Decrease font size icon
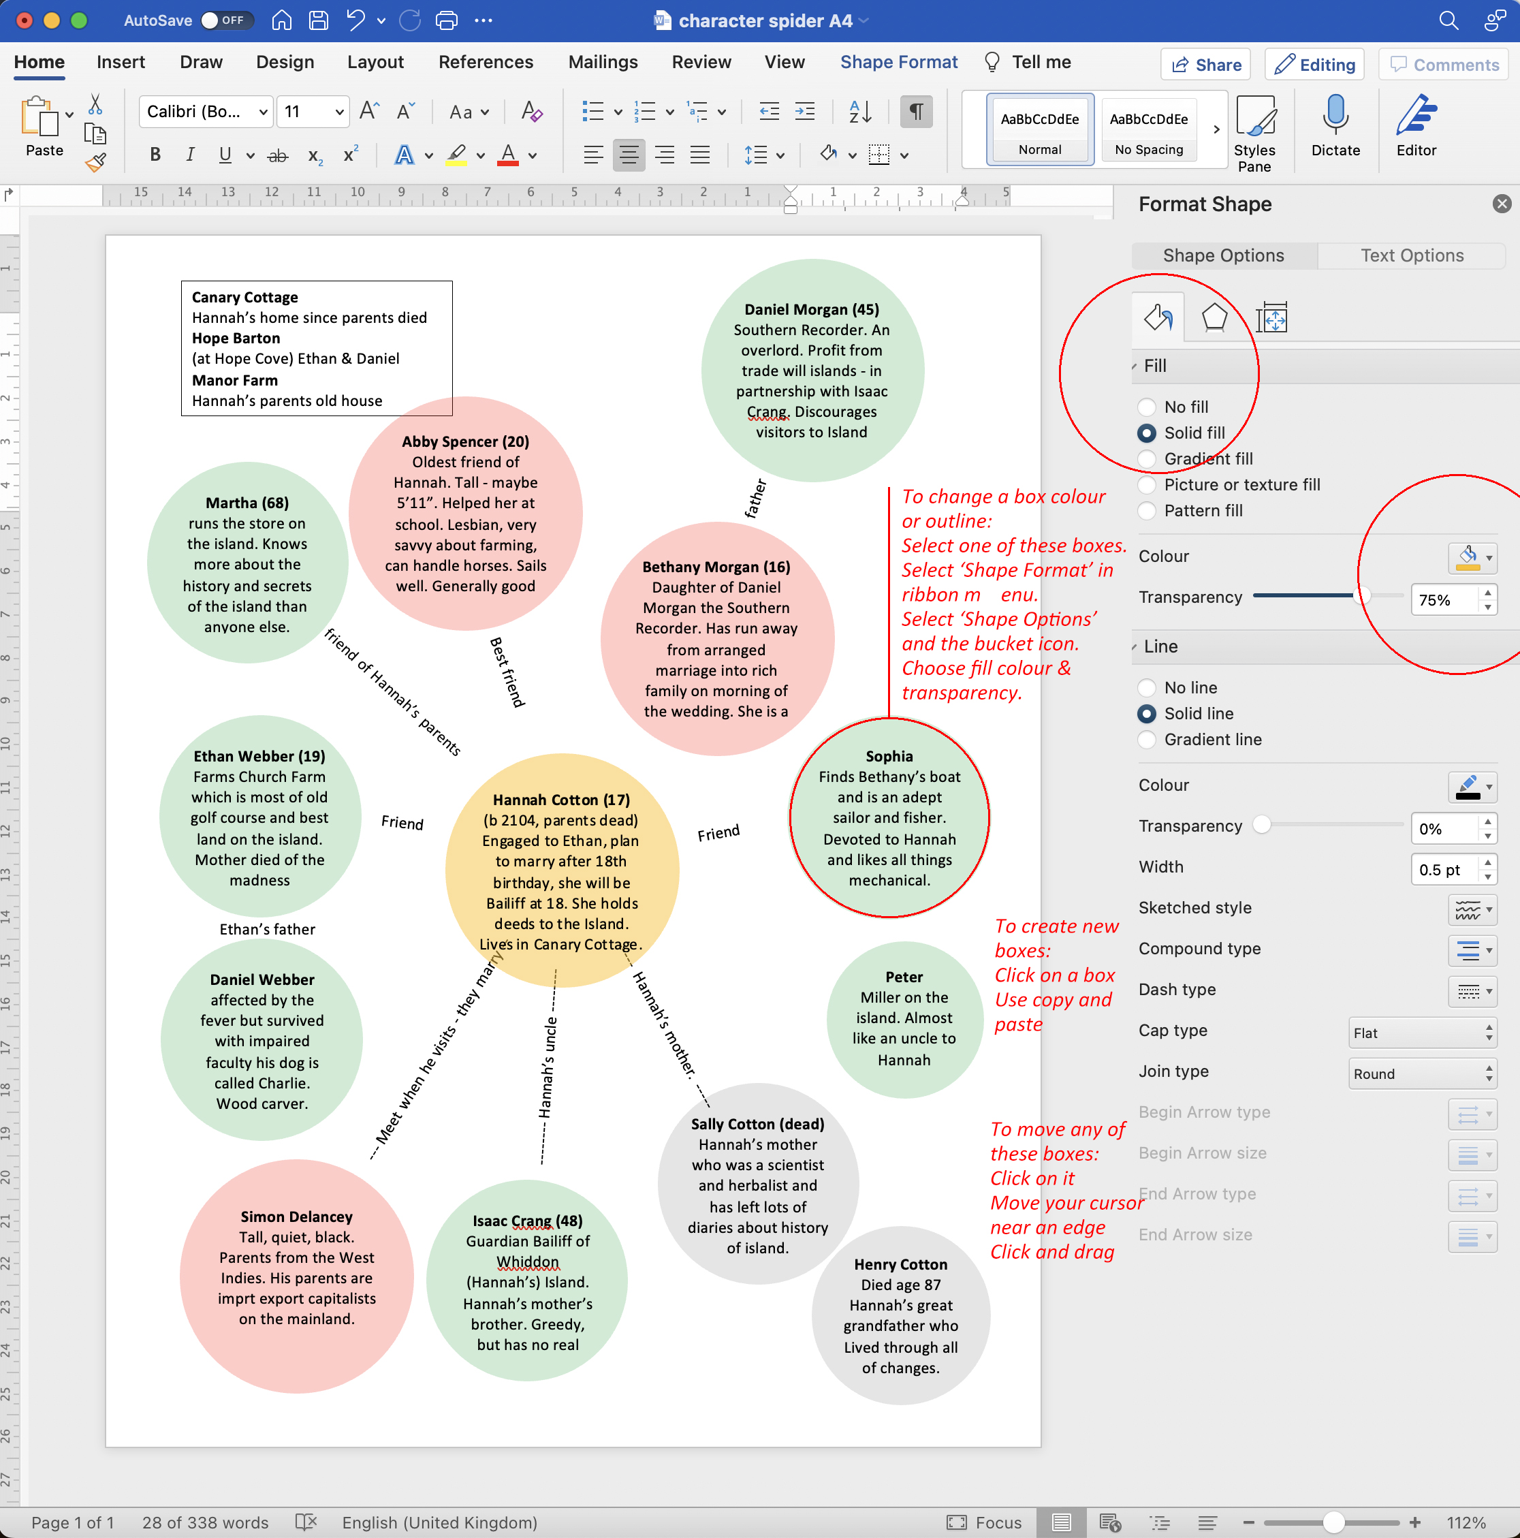Viewport: 1520px width, 1538px height. pyautogui.click(x=406, y=112)
